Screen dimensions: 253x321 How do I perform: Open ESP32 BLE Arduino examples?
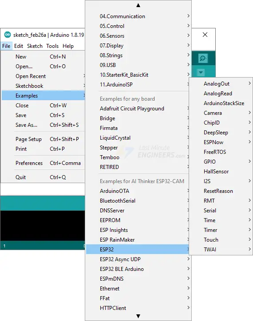tap(138, 269)
